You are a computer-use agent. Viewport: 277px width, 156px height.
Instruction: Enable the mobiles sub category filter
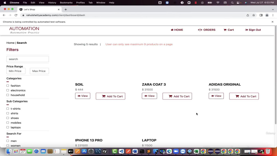click(x=7, y=122)
